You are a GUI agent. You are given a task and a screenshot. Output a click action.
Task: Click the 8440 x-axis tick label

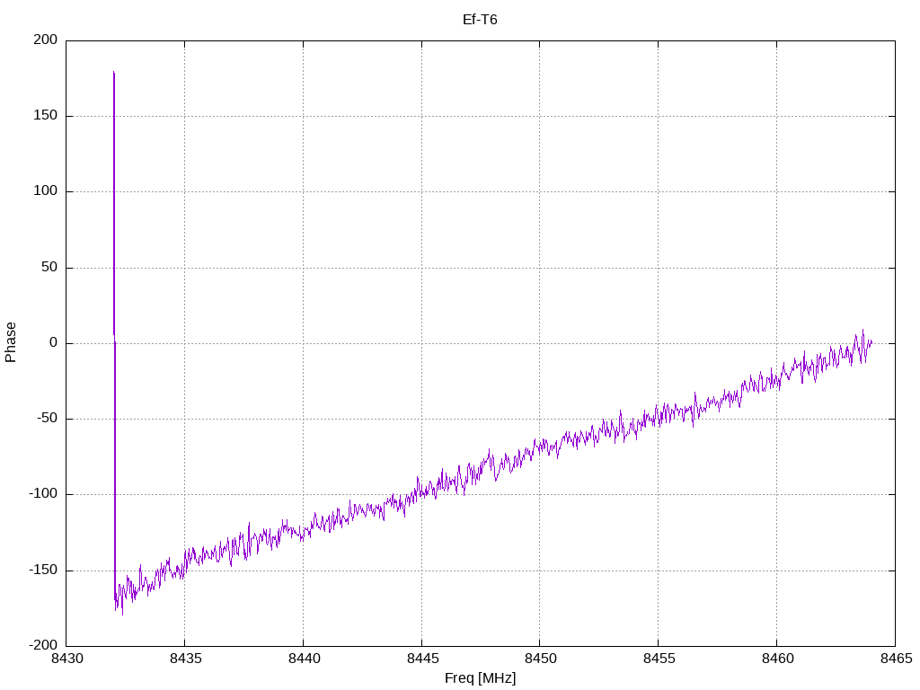[x=303, y=659]
